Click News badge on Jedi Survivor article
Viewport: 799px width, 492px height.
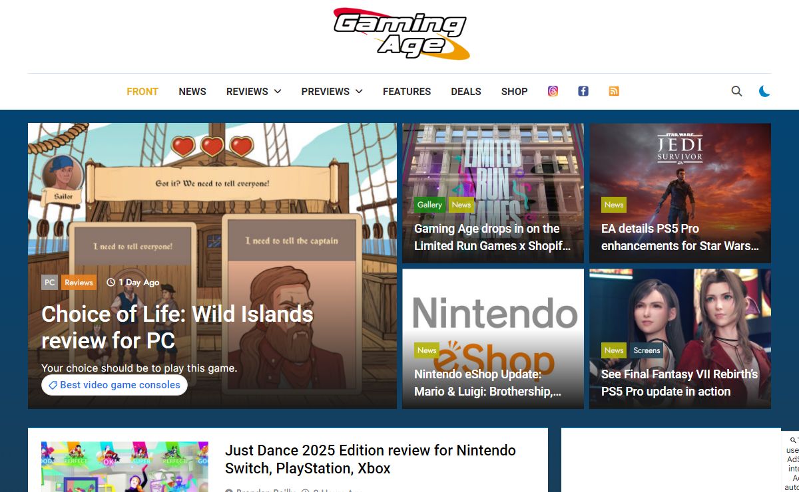pos(614,205)
